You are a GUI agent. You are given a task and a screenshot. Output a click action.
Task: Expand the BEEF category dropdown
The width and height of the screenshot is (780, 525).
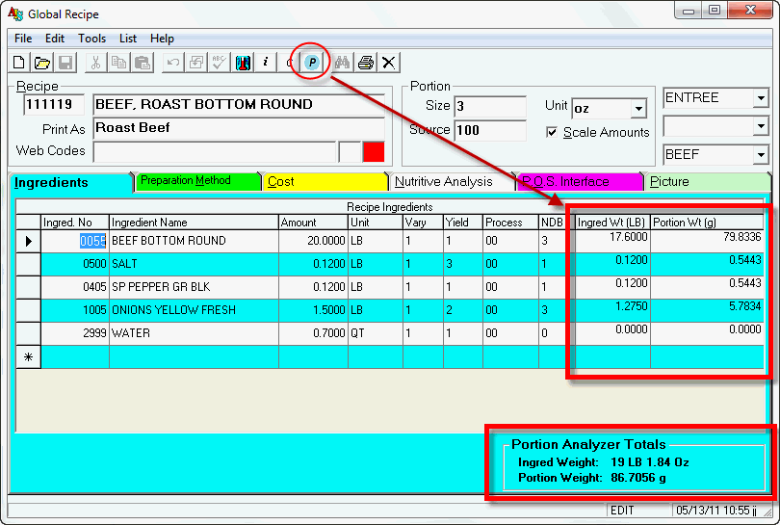760,155
